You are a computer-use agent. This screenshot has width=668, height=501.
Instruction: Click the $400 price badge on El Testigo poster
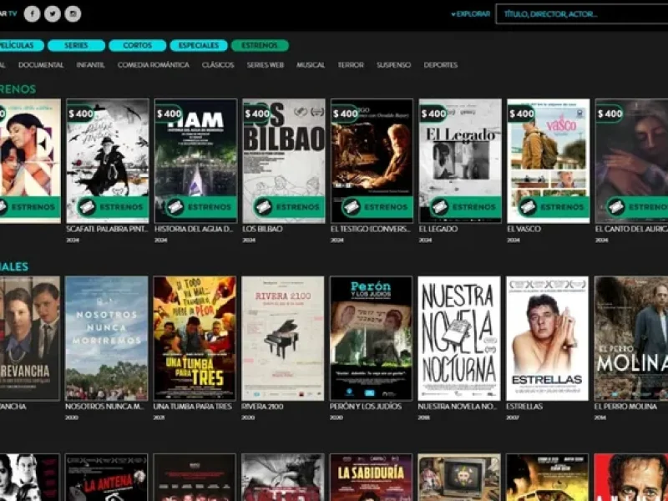tap(345, 114)
